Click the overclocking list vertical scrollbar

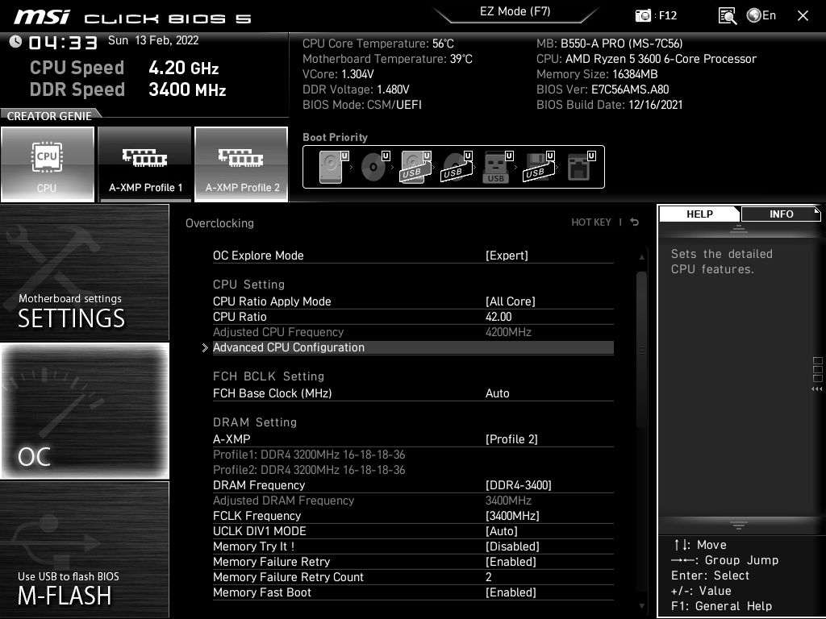[x=642, y=347]
